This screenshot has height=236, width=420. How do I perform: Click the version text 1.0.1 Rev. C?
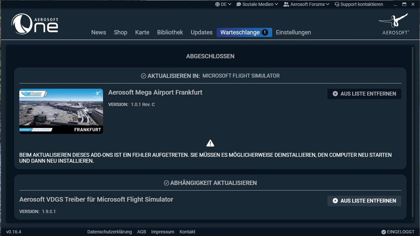(x=143, y=104)
